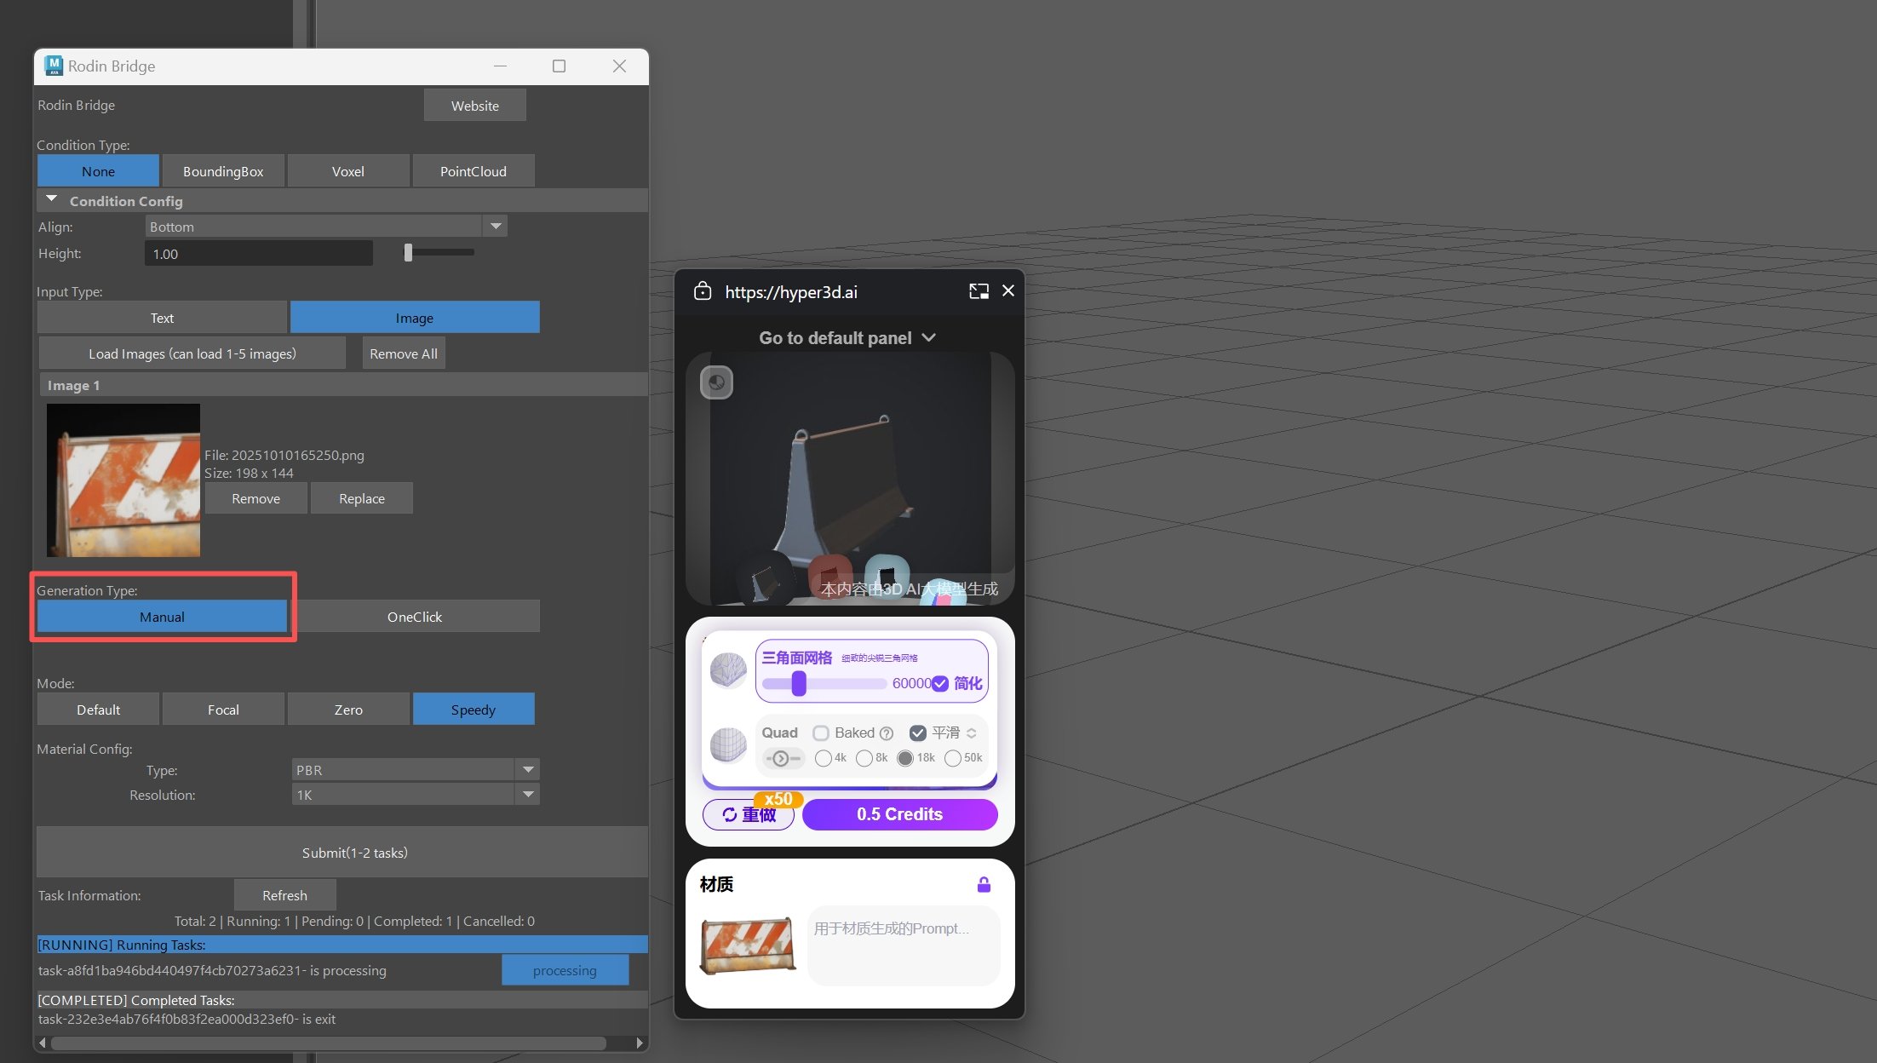Viewport: 1877px width, 1063px height.
Task: Switch Condition Type to BoundingBox
Action: click(x=223, y=171)
